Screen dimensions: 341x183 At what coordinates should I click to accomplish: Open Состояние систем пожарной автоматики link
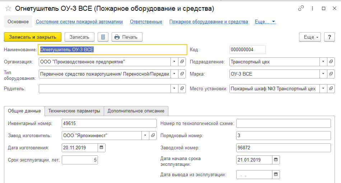point(79,21)
